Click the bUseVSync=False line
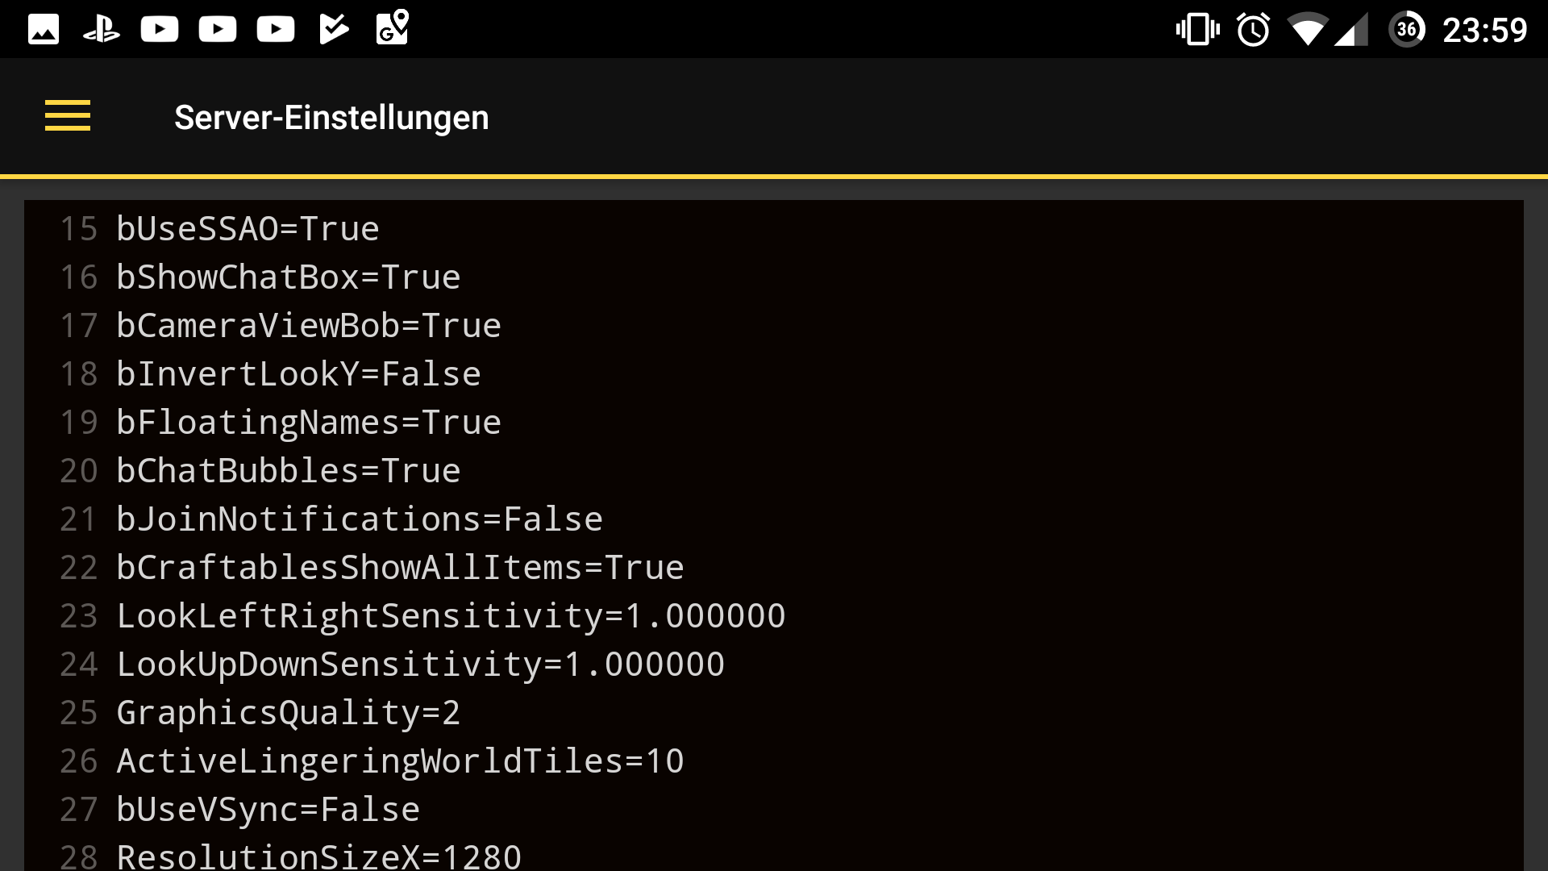Screen dimensions: 1548x871 [x=268, y=810]
